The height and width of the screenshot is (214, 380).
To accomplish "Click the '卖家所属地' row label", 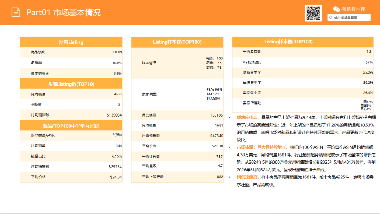I will [252, 103].
